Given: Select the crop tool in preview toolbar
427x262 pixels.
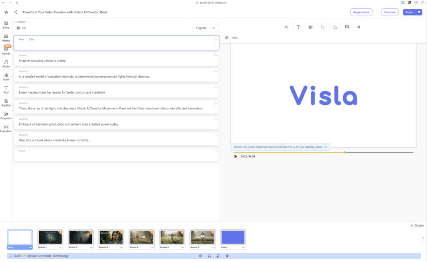Looking at the screenshot, I should [x=322, y=27].
